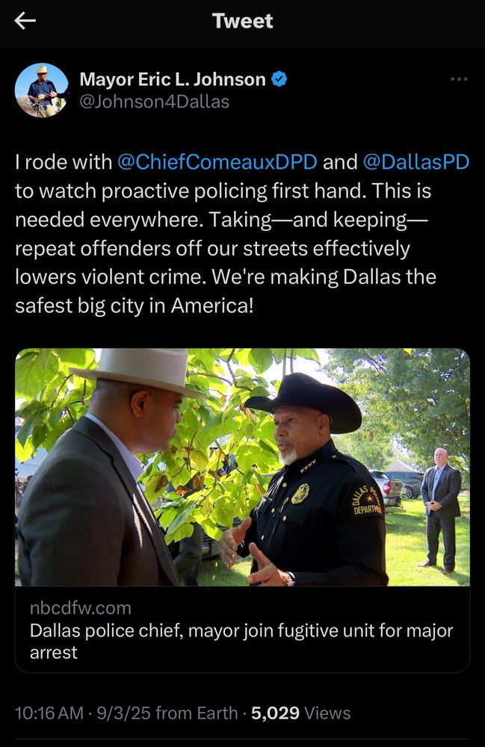
Task: Click the 10:16 AM timestamp
Action: (x=49, y=713)
